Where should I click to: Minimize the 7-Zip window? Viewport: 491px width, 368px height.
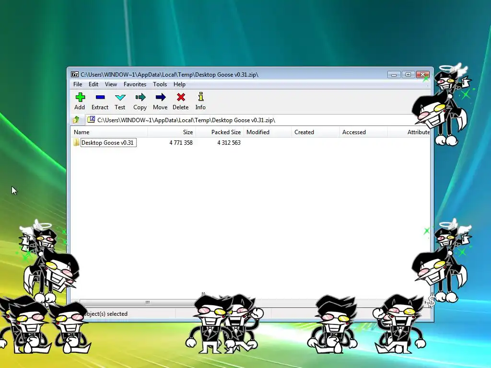coord(394,74)
